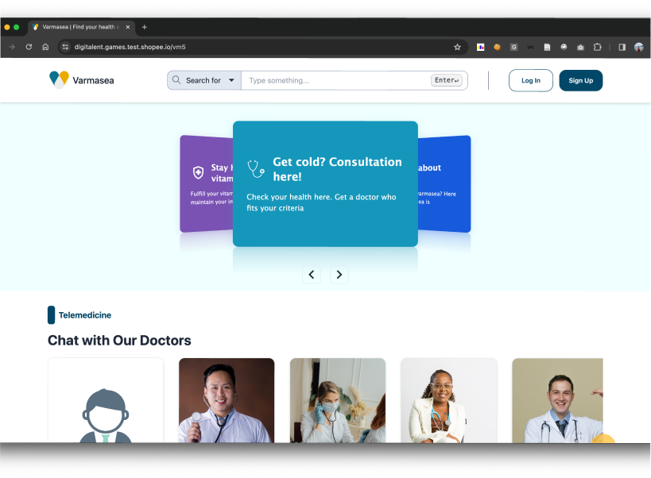The image size is (651, 478).
Task: Expand the "Search for" dropdown
Action: (231, 80)
